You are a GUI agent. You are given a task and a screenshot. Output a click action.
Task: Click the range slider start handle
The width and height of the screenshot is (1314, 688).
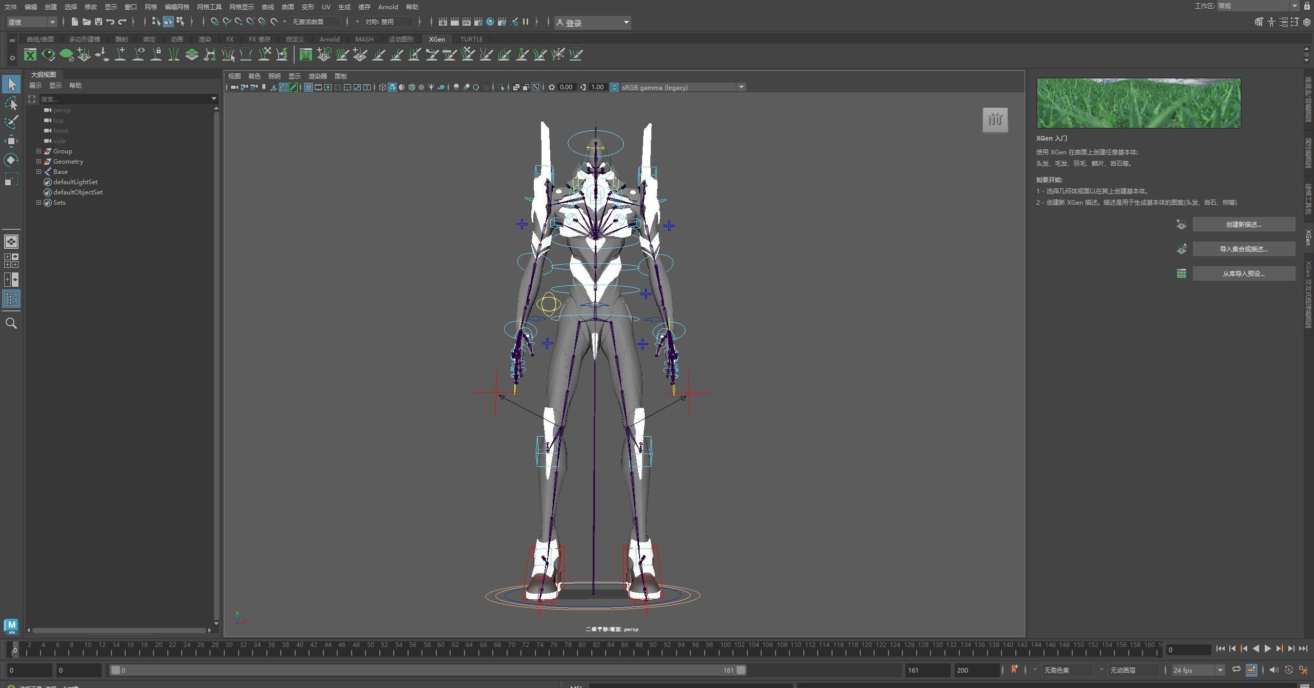coord(115,670)
